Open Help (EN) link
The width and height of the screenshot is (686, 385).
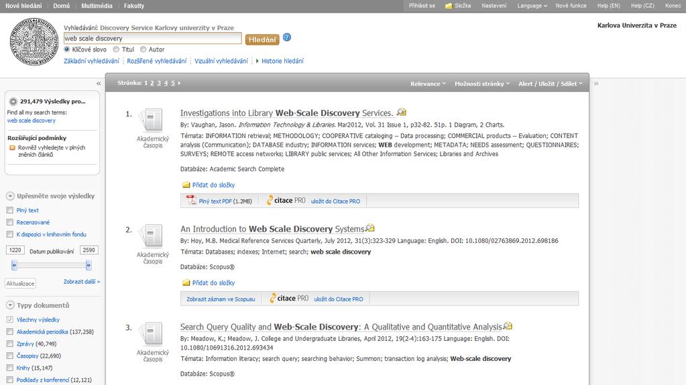tap(609, 5)
